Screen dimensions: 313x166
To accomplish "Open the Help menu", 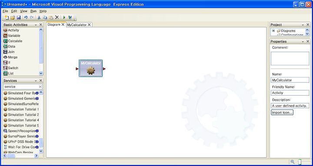I will click(43, 11).
